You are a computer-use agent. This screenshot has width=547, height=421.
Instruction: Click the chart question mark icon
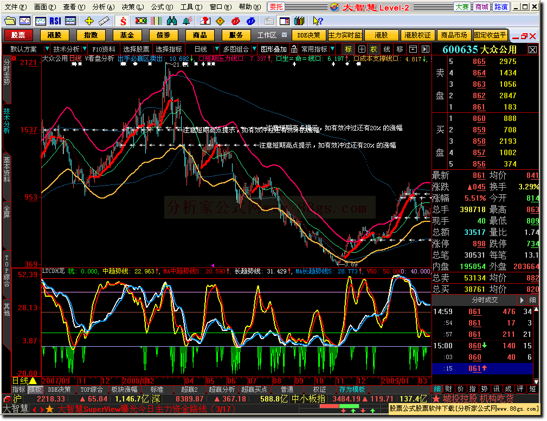coord(205,21)
